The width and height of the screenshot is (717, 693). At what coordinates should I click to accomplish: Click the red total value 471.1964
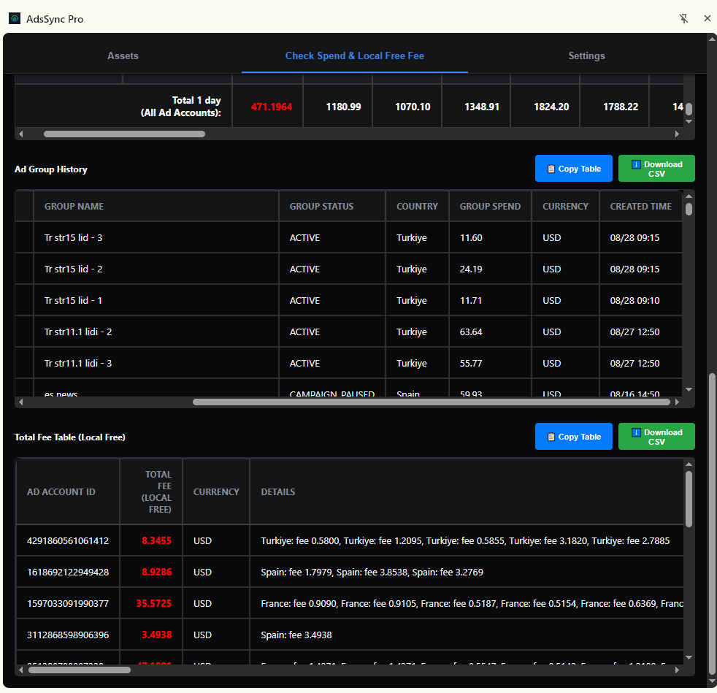point(271,107)
